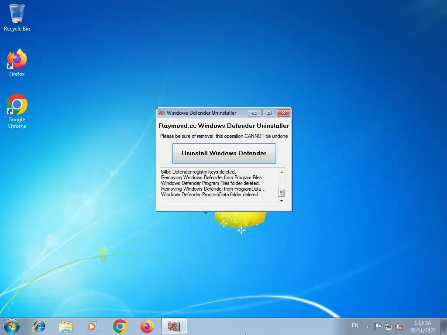
Task: Open the Windows Start menu orb
Action: click(x=12, y=326)
